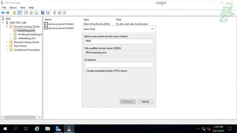Screen dimensions: 237x133
Task: Toggle the Show/Hide Action Pane icon
Action: click(48, 13)
